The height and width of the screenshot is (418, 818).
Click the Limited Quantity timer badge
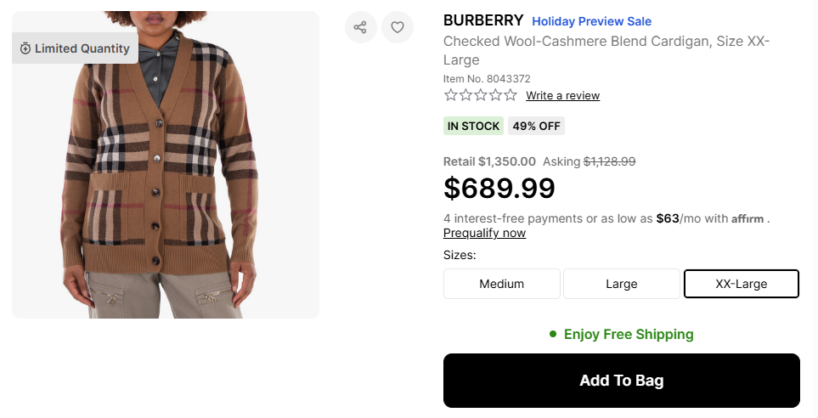75,48
